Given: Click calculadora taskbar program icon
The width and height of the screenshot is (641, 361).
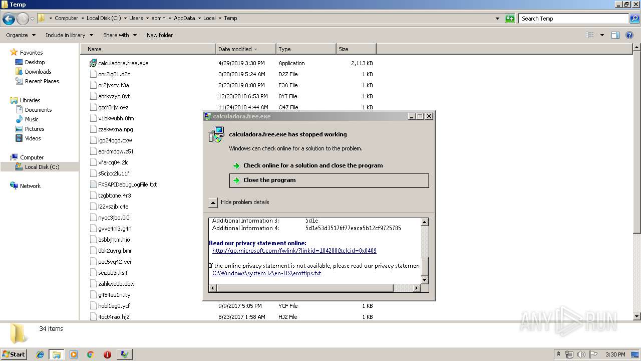Looking at the screenshot, I should [x=124, y=354].
